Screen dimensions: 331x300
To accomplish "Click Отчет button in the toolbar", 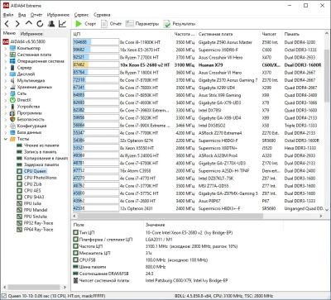I will 111,24.
